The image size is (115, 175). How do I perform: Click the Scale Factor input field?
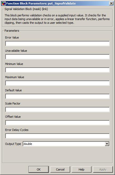click(x=57, y=110)
